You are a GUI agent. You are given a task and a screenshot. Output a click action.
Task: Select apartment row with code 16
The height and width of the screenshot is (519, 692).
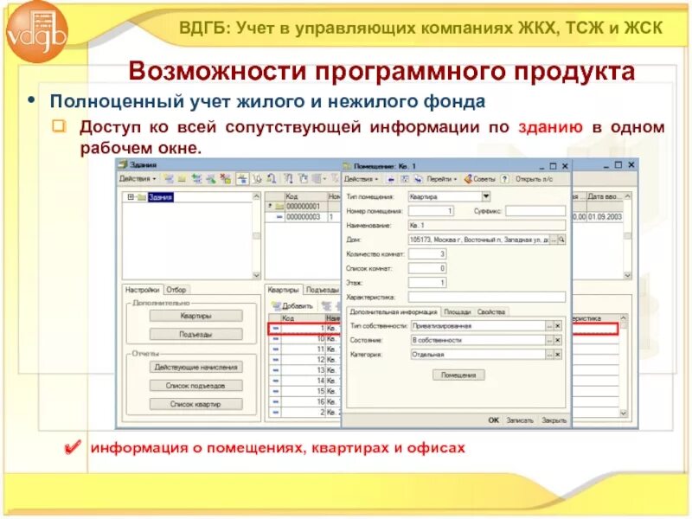304,401
